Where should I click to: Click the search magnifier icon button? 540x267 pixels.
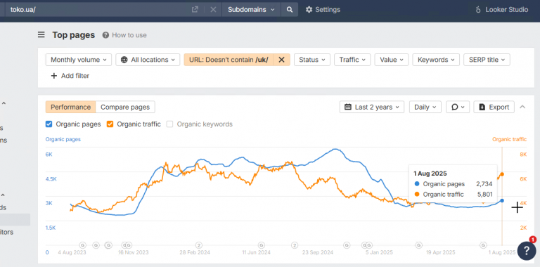pyautogui.click(x=289, y=10)
